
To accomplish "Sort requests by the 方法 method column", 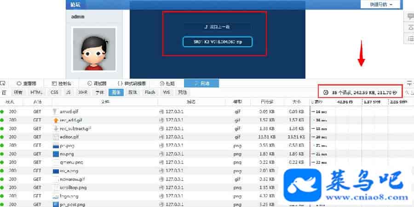I will (38, 102).
